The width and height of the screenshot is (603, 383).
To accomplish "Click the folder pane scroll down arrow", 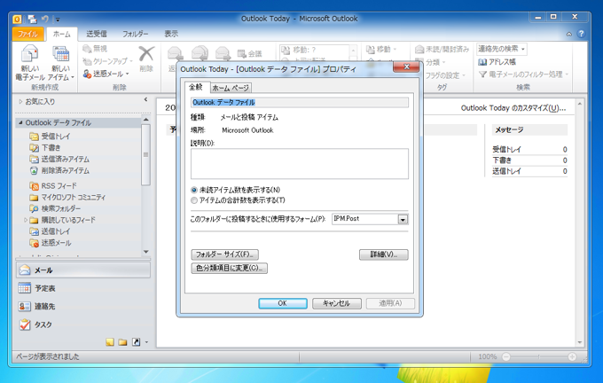I will (x=145, y=252).
